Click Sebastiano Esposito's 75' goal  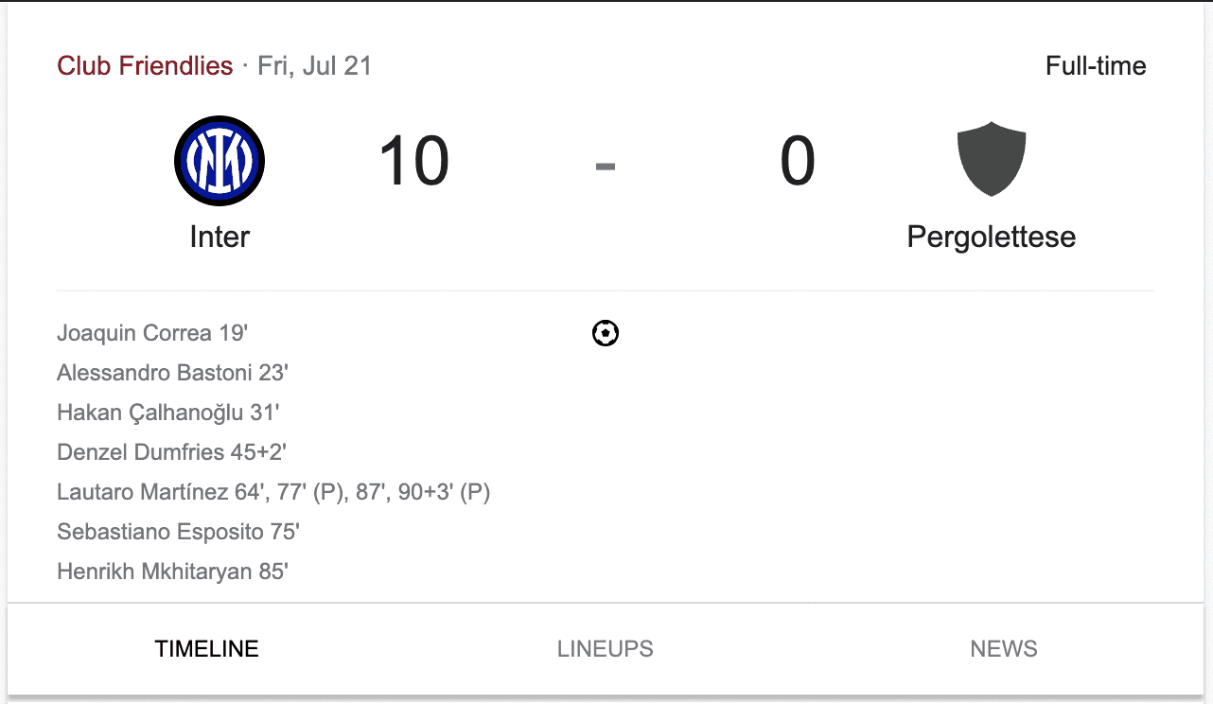pyautogui.click(x=178, y=532)
